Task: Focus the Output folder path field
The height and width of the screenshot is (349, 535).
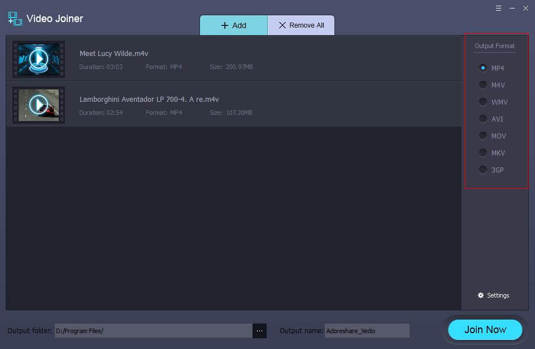Action: tap(153, 331)
